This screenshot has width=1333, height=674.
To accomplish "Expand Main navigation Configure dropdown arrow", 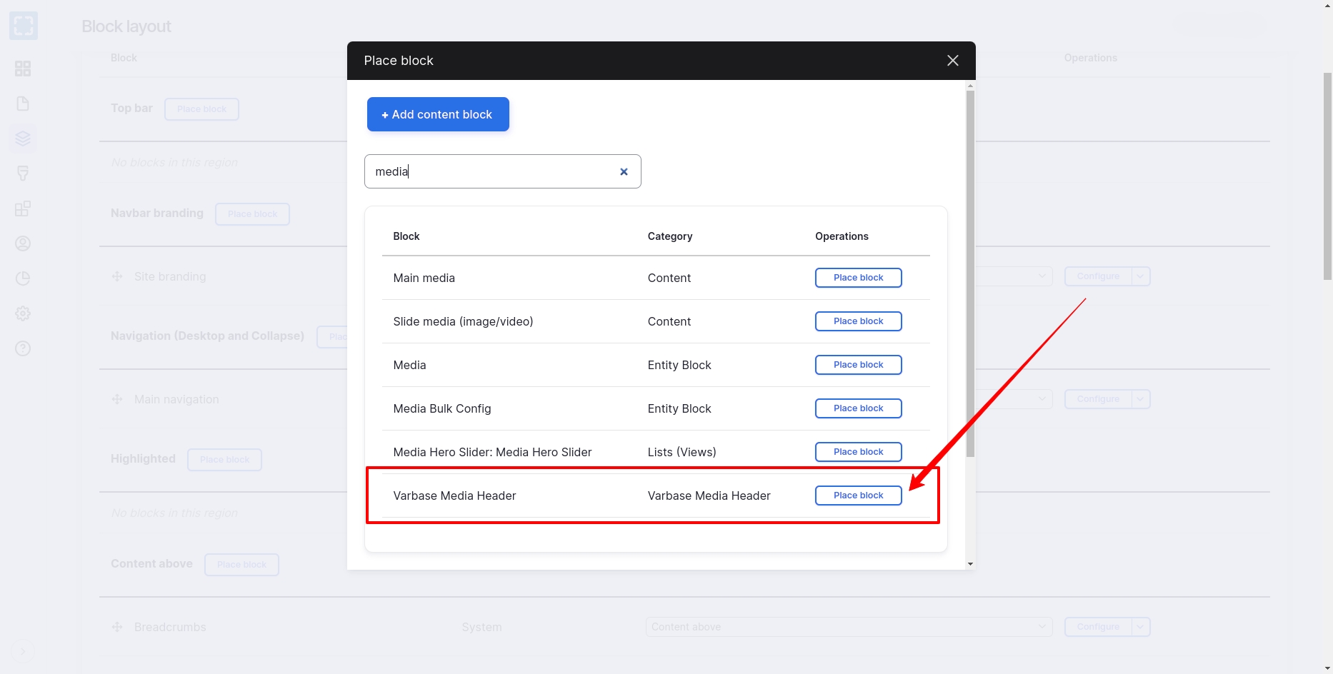I will [1141, 399].
